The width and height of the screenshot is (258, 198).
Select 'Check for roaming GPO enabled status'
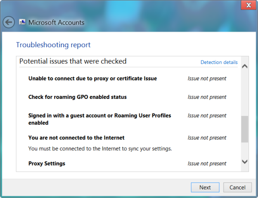pos(77,97)
